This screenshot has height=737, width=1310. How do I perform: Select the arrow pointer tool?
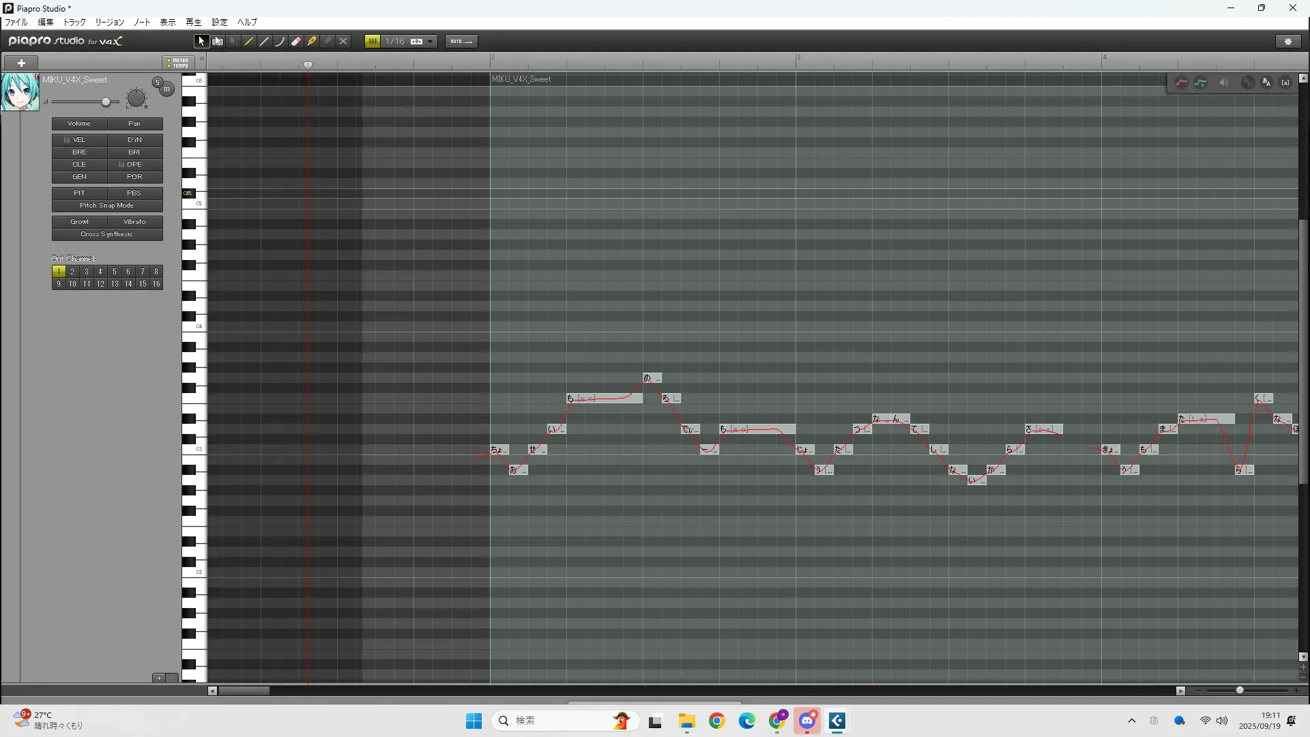(201, 42)
